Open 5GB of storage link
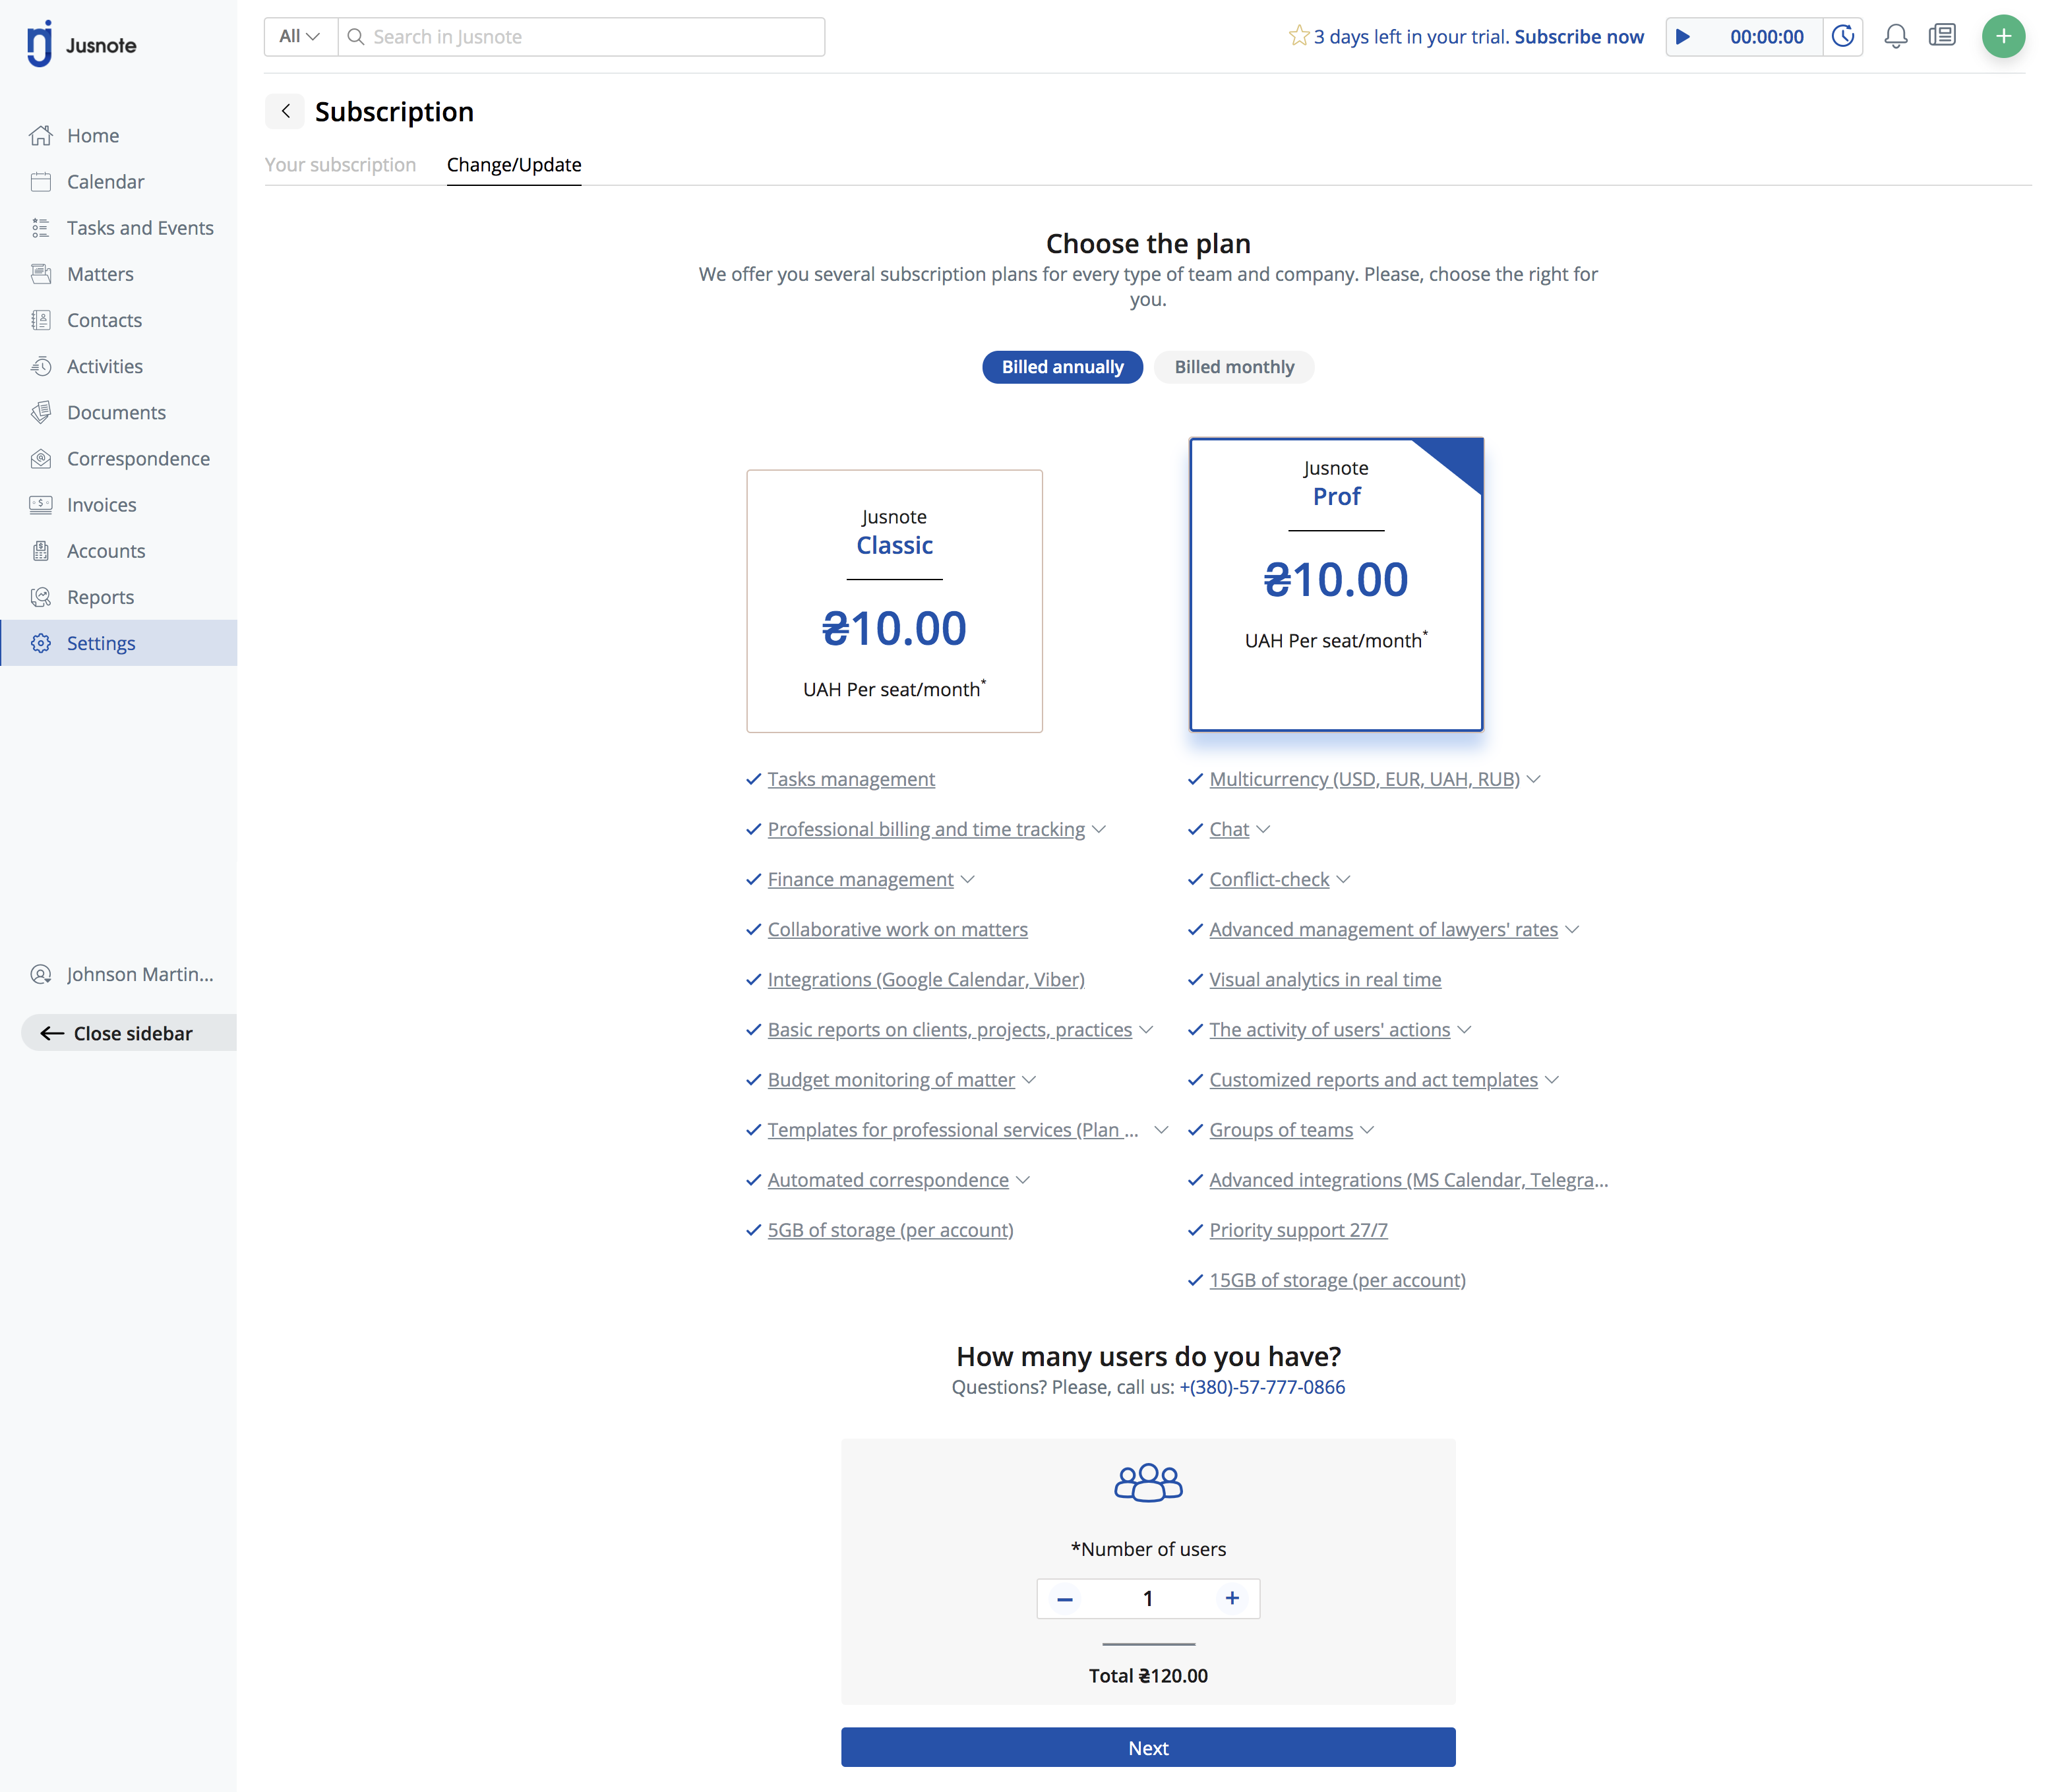The width and height of the screenshot is (2060, 1792). [x=890, y=1230]
